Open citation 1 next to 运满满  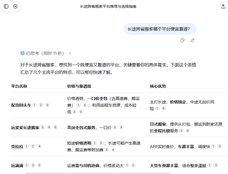pos(27,165)
